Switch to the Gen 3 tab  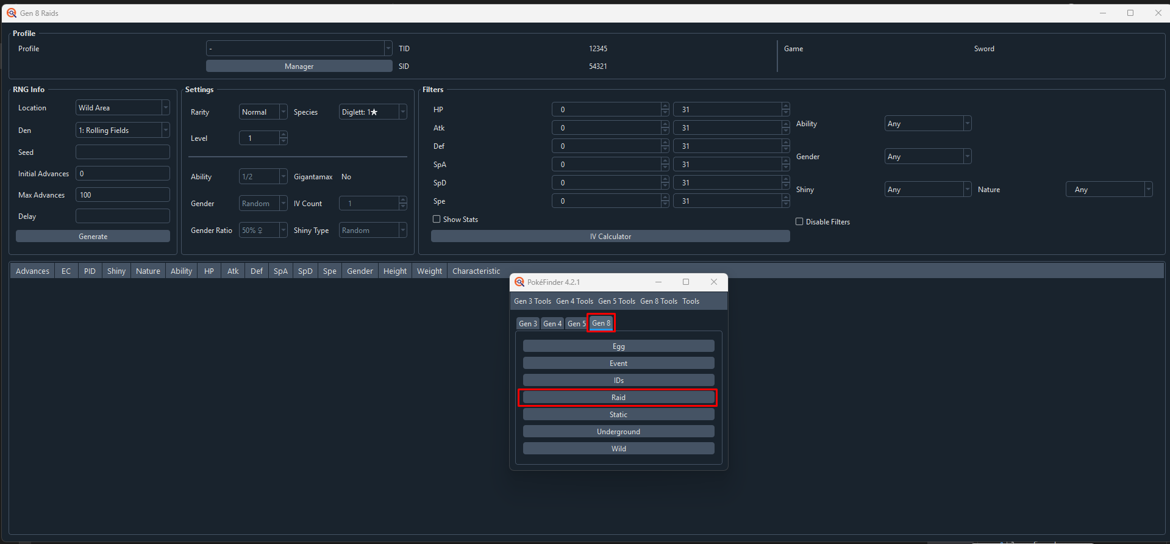[x=528, y=324]
